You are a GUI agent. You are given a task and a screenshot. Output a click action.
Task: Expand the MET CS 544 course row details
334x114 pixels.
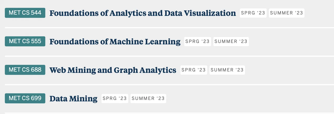coord(318,13)
